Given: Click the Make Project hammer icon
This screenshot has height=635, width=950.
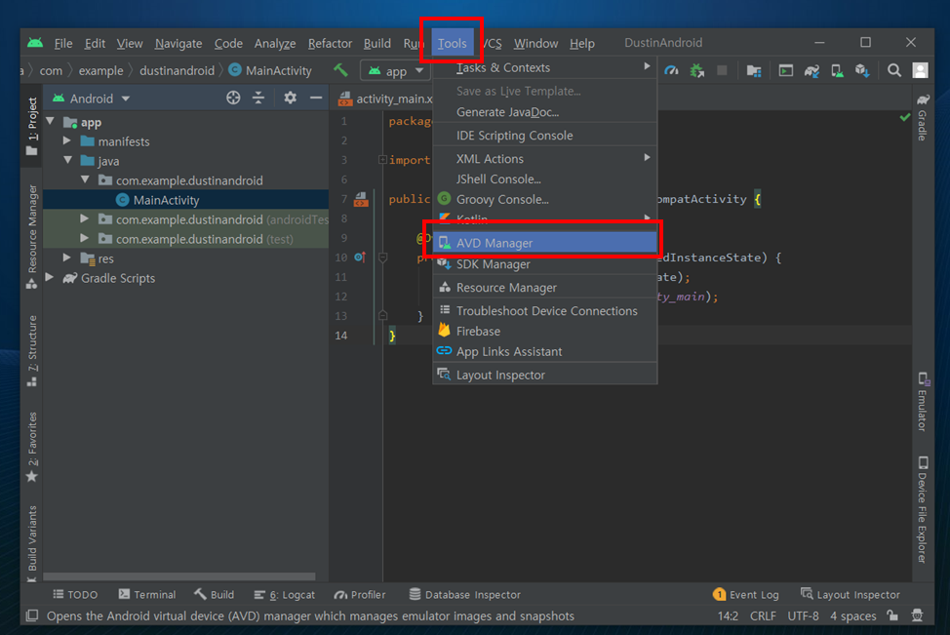Looking at the screenshot, I should click(x=340, y=70).
